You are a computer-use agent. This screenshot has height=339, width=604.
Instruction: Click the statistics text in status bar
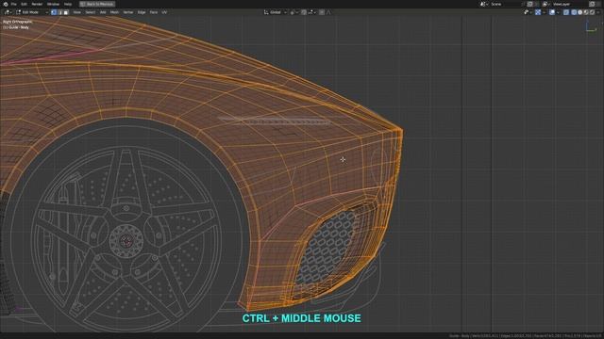point(525,336)
